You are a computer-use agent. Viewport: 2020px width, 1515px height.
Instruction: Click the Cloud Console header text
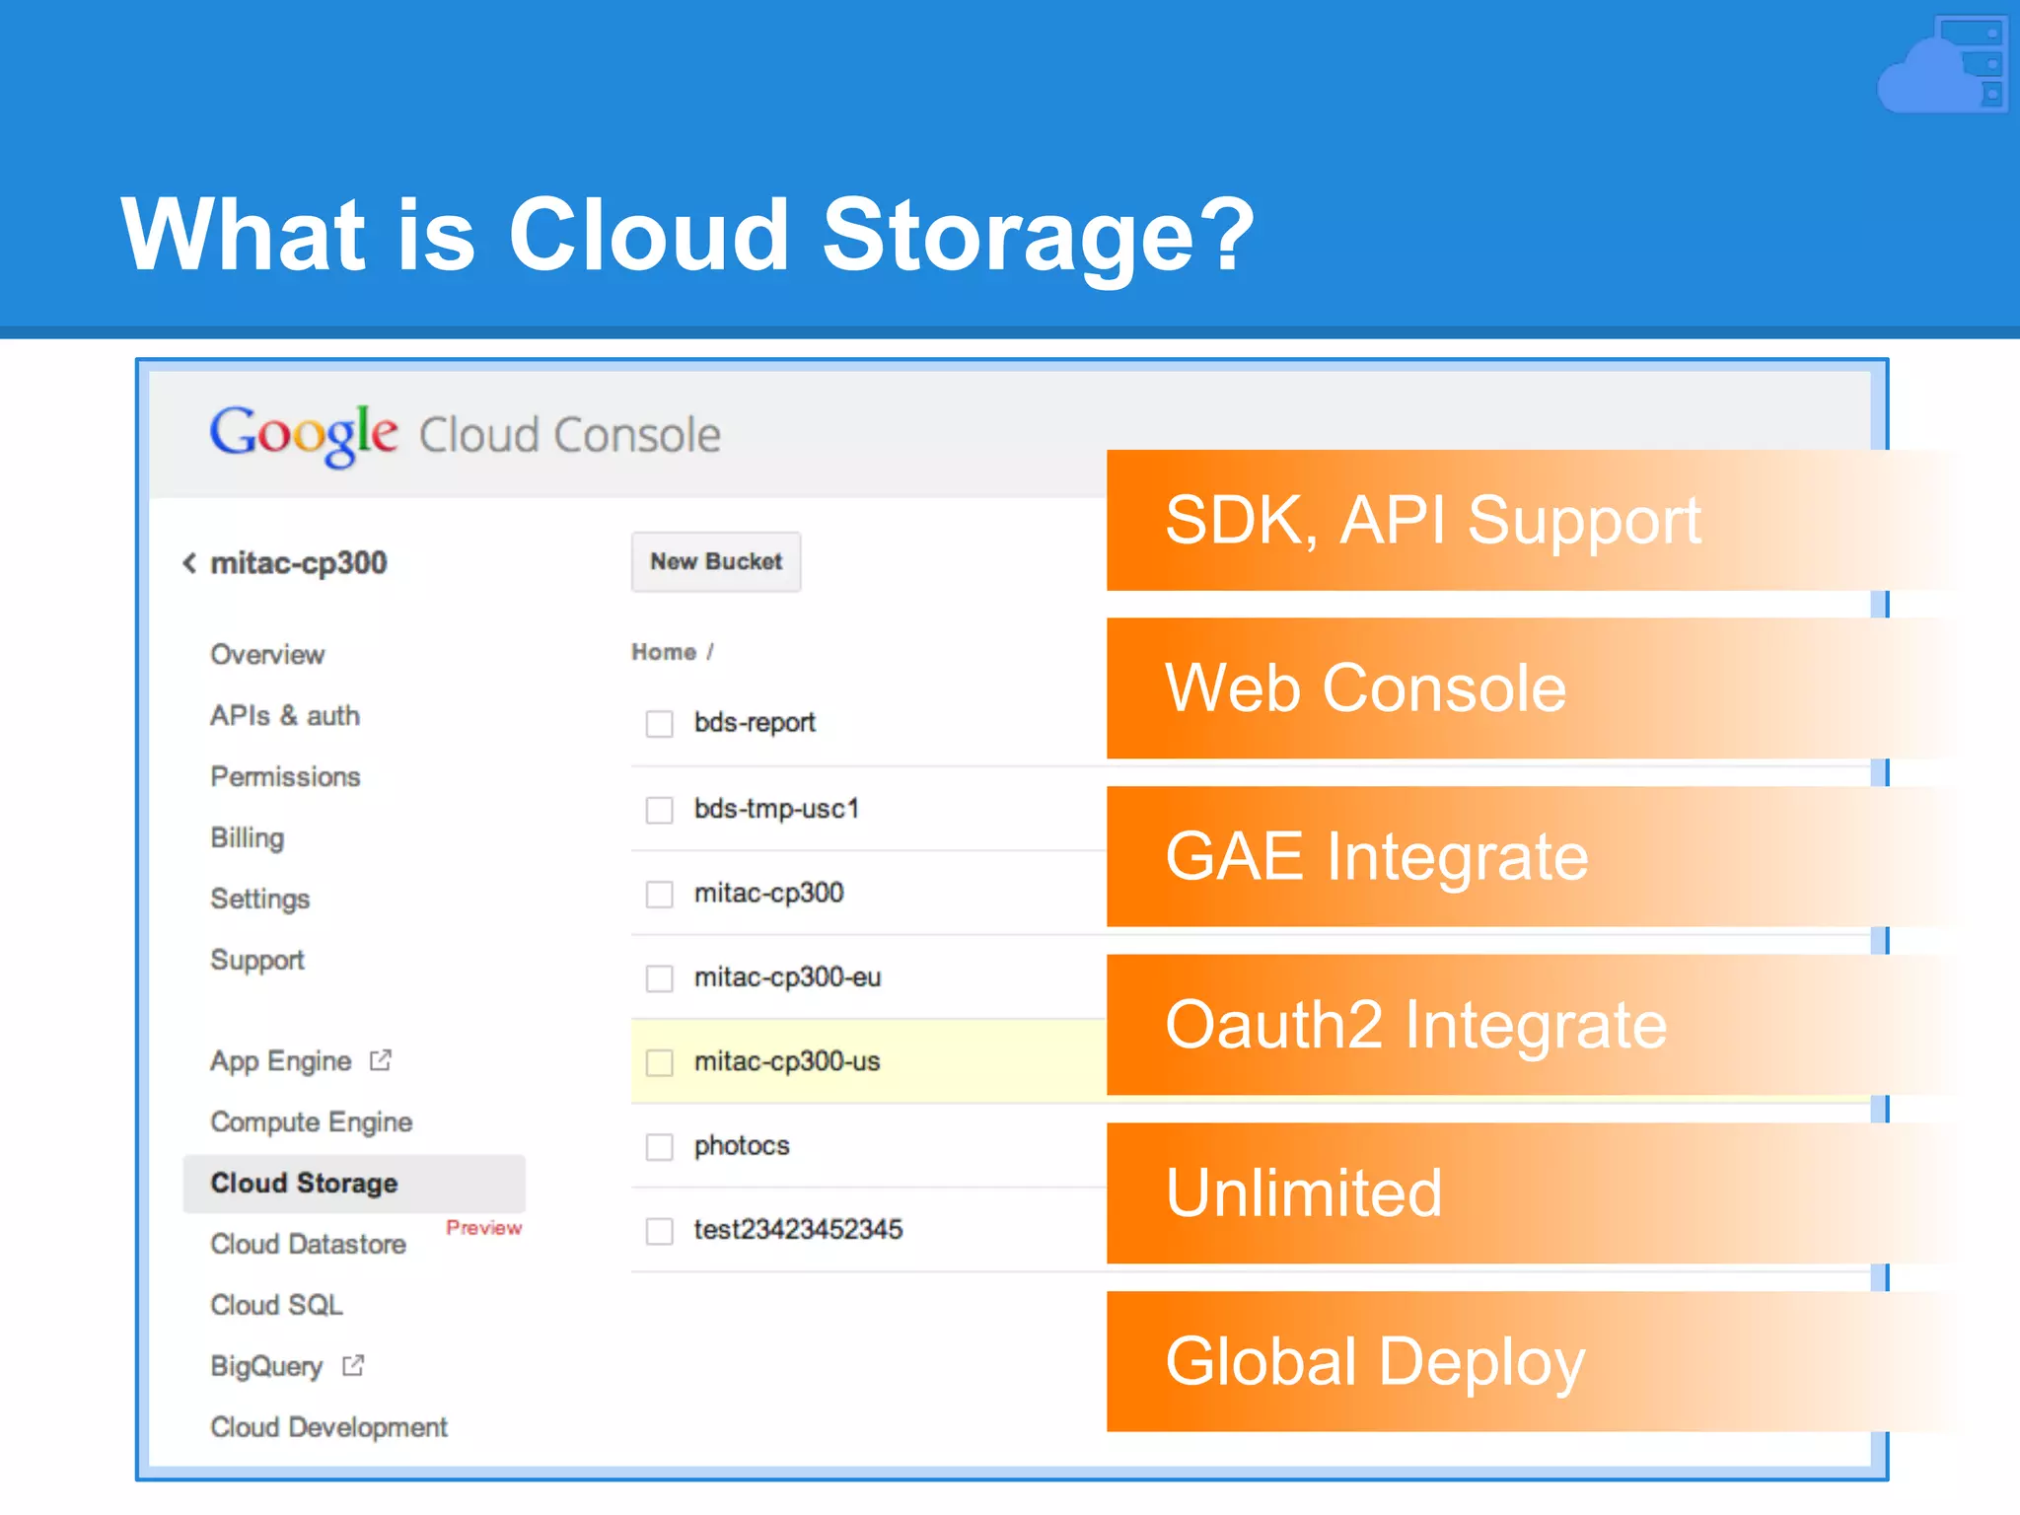tap(570, 436)
